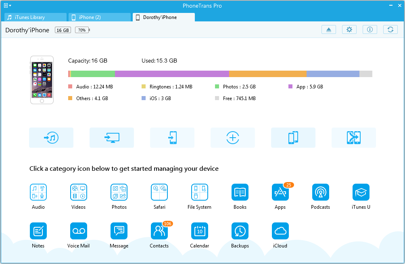Click the purple App segment in storage bar
405x264 pixels.
point(172,74)
